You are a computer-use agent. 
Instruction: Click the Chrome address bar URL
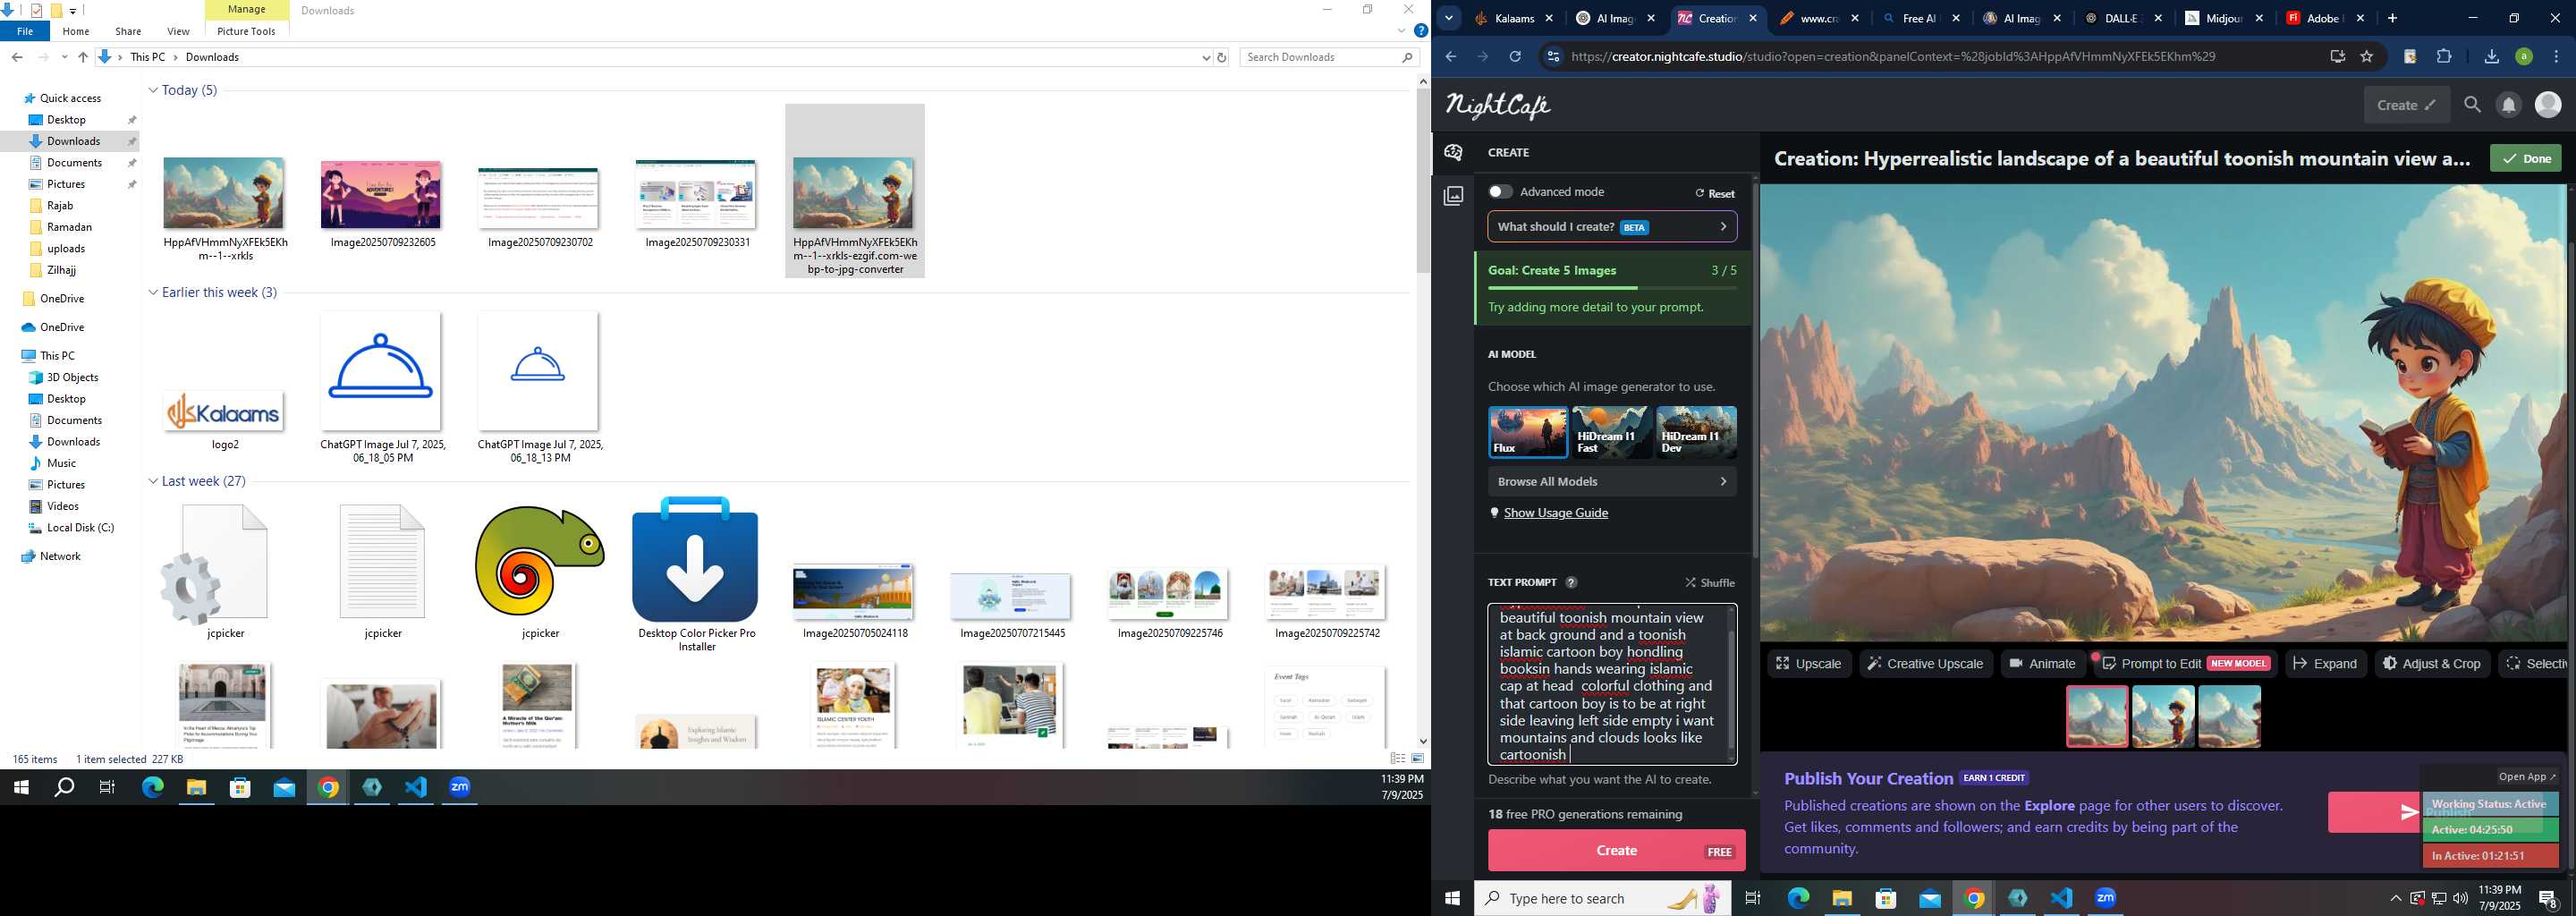pos(1892,57)
